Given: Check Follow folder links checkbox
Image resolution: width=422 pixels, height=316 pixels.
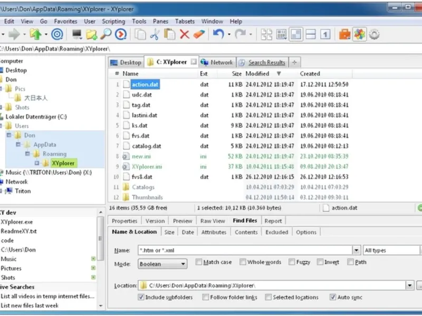Looking at the screenshot, I should tap(205, 297).
